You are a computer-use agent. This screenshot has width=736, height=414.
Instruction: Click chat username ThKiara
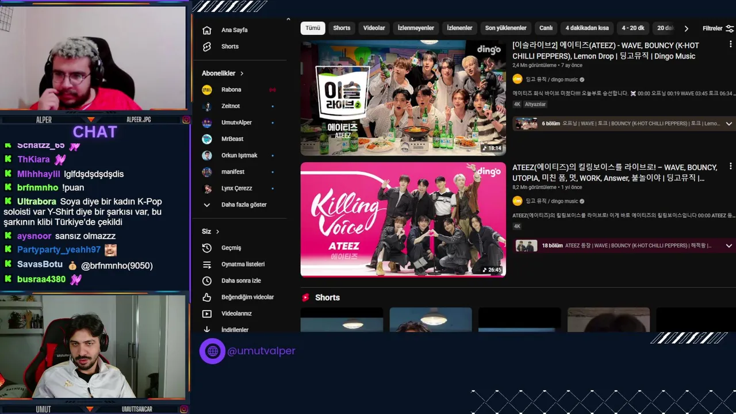click(33, 160)
